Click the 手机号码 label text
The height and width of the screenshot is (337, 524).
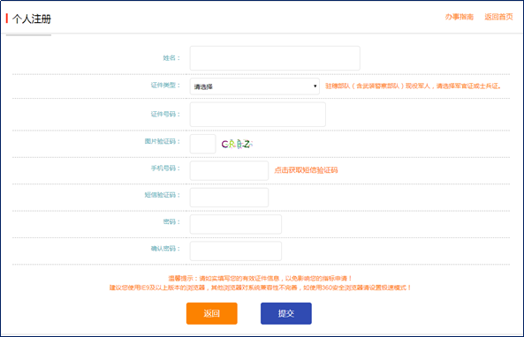[x=165, y=168]
